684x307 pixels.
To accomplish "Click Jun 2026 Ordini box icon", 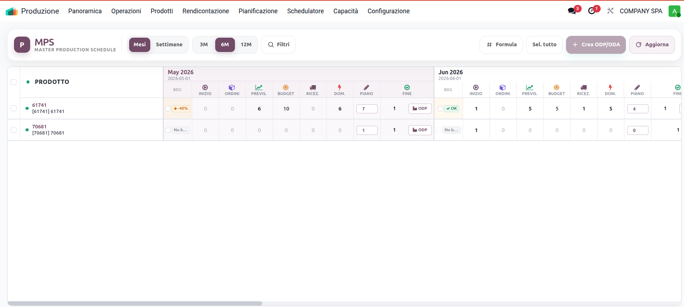I will 503,88.
